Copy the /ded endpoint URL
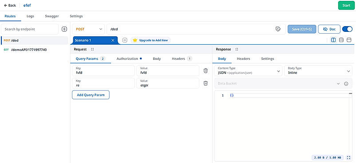 (x=278, y=29)
